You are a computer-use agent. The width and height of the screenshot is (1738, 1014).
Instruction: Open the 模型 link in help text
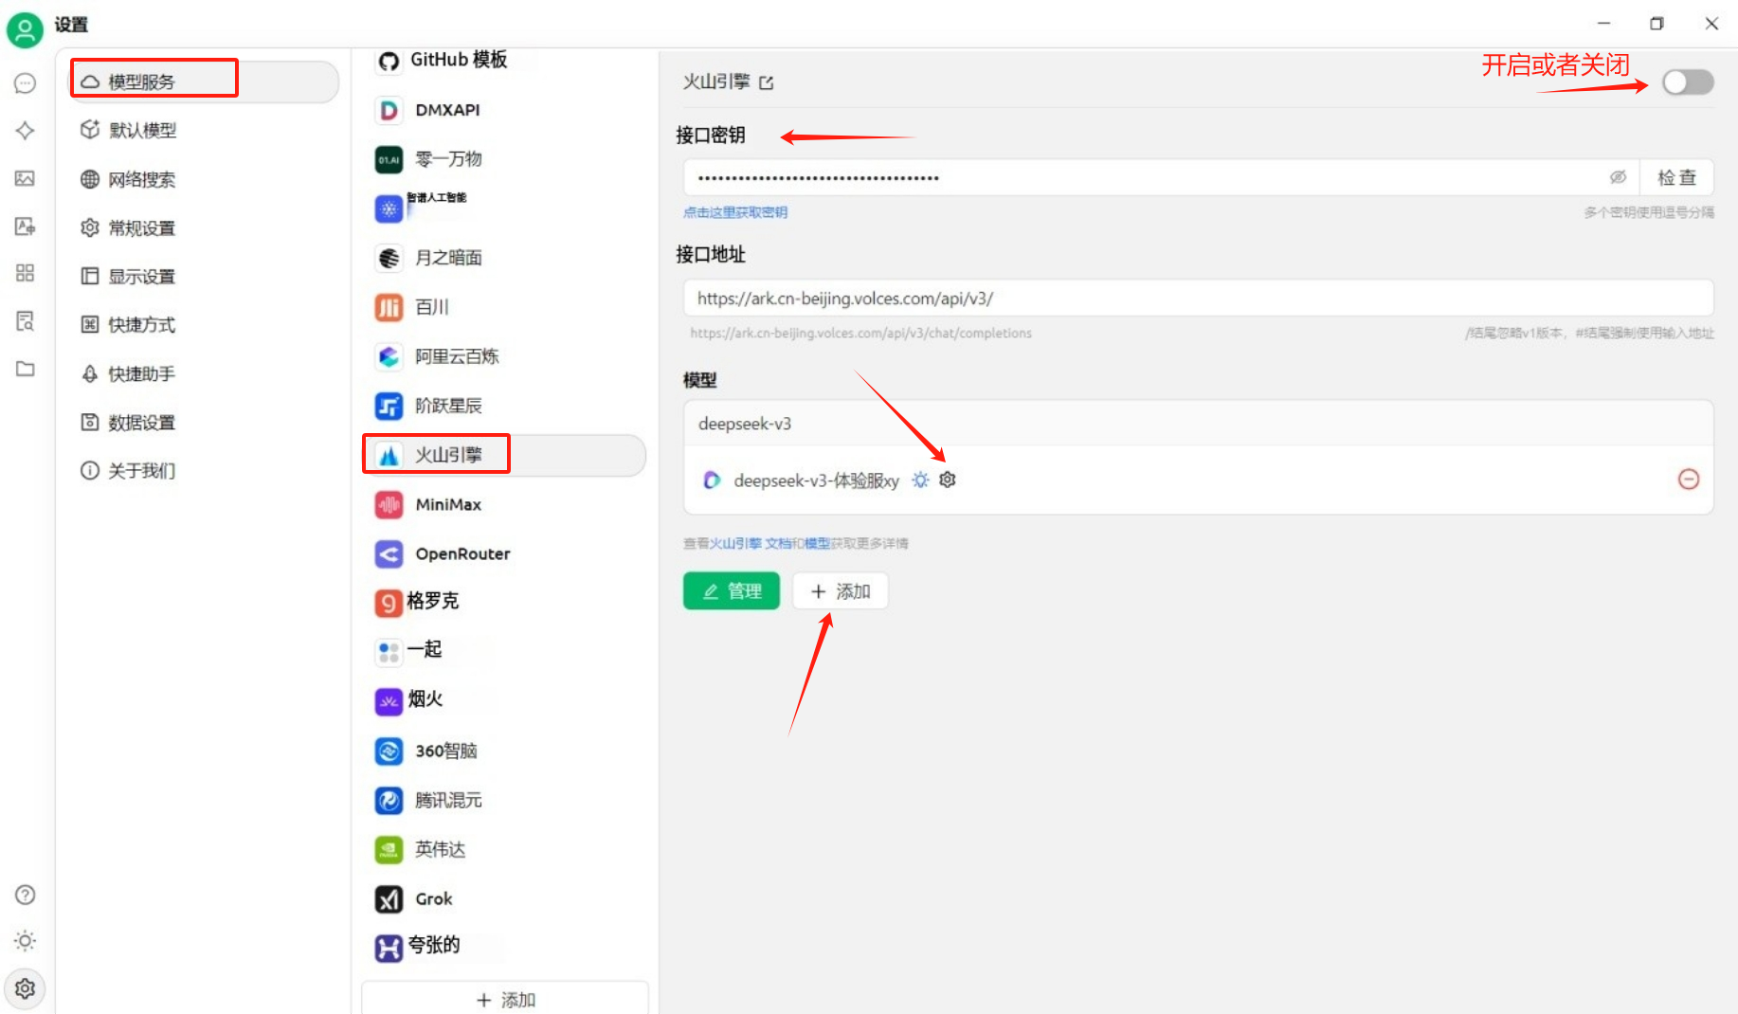click(817, 543)
